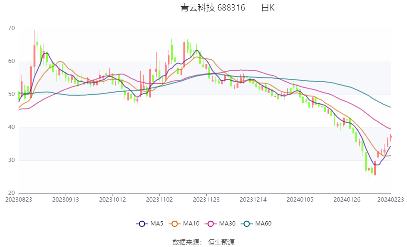Click y-axis value 30
This screenshot has width=407, height=247.
pyautogui.click(x=11, y=160)
